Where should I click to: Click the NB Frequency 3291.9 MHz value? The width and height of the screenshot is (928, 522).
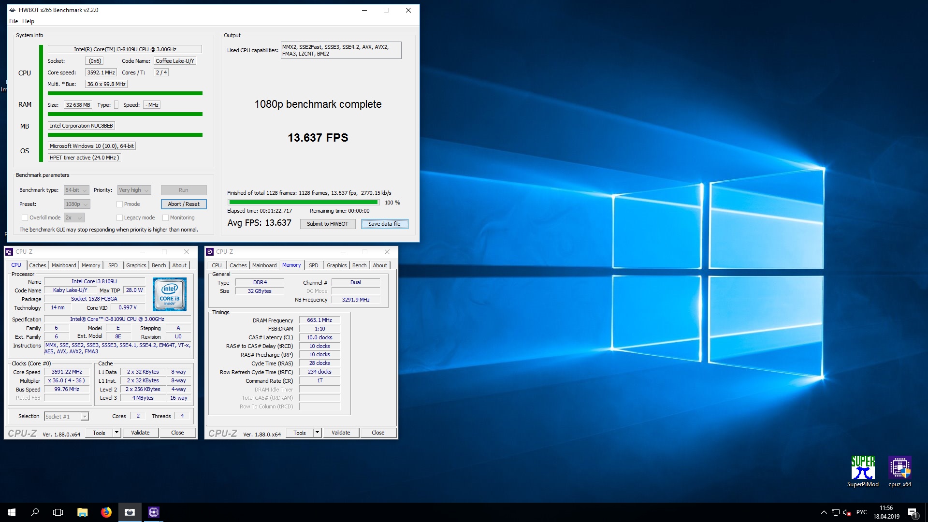356,300
